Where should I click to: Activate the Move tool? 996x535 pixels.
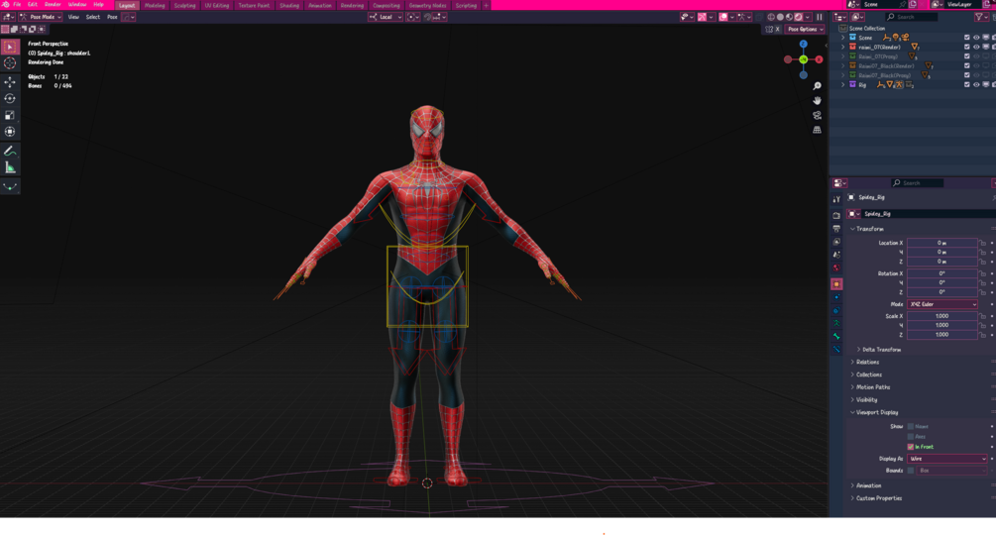coord(10,82)
